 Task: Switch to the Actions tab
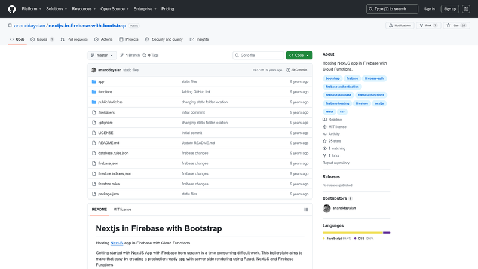pos(103,39)
